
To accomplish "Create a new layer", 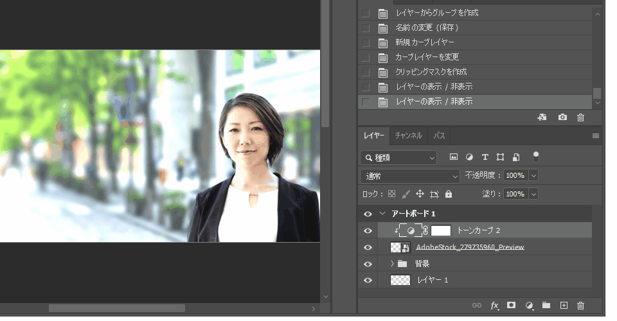I will [564, 306].
